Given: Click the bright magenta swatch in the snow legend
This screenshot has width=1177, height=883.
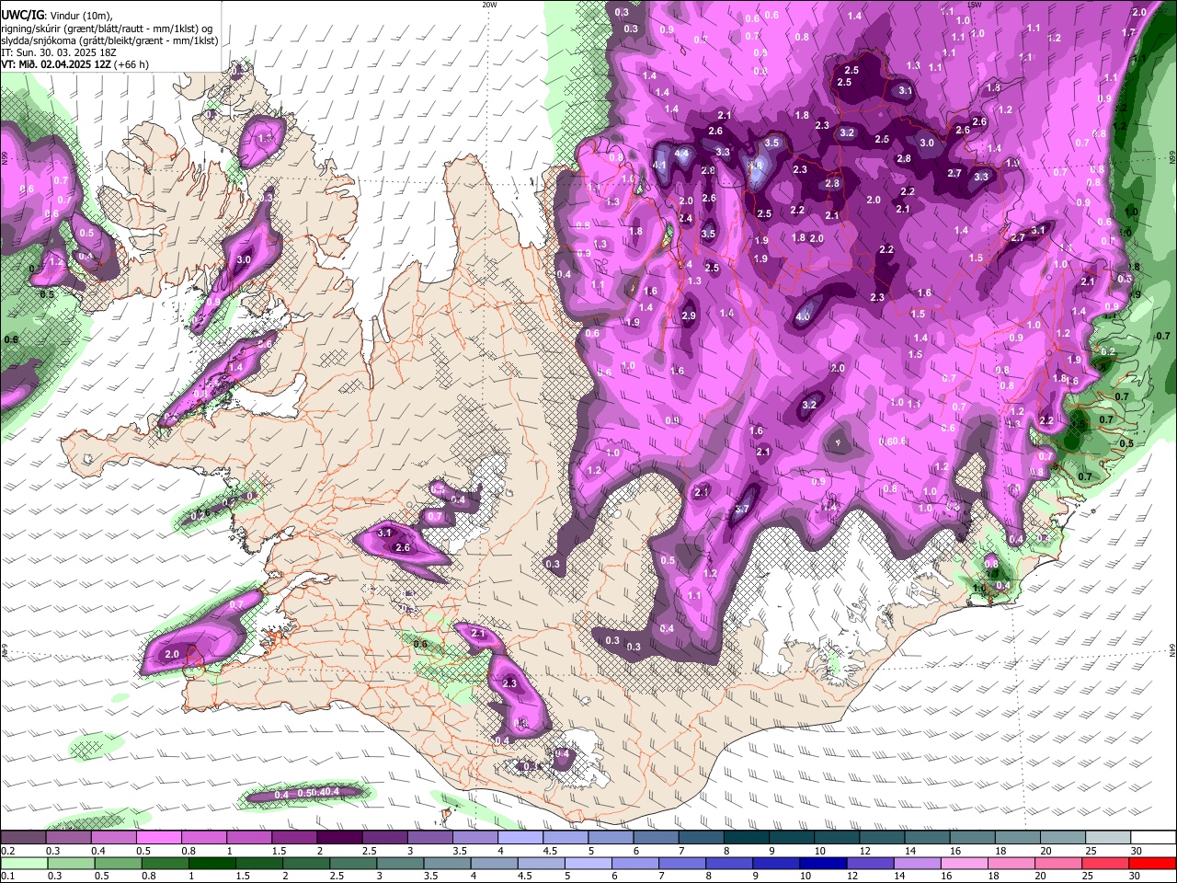Looking at the screenshot, I should (x=158, y=838).
